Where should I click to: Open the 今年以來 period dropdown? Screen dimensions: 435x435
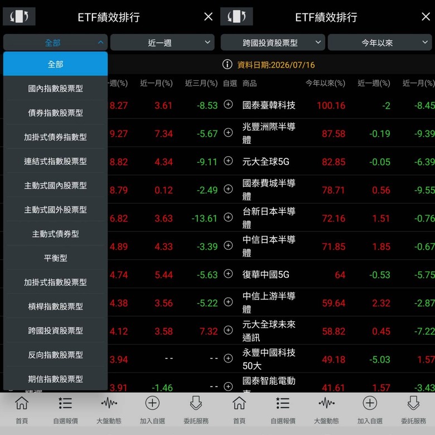click(x=380, y=42)
